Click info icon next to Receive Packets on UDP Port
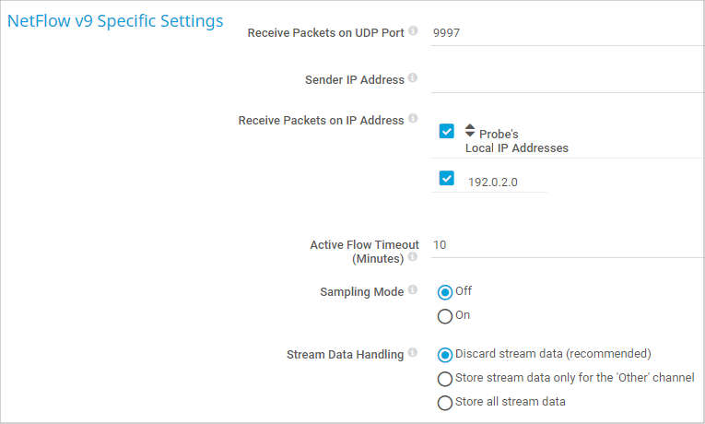 (x=412, y=32)
